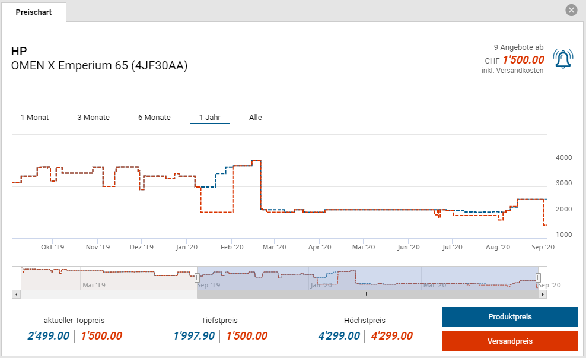Switch to the 1 Jahr range

click(x=210, y=118)
